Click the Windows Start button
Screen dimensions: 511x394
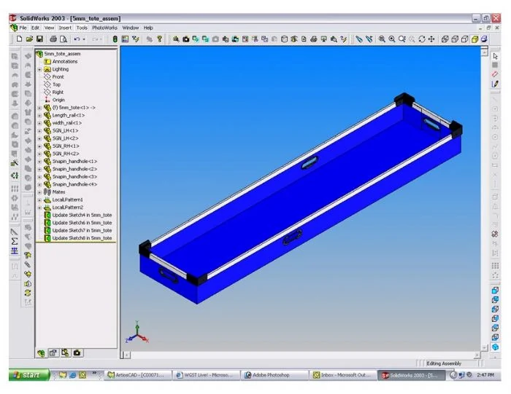click(x=29, y=375)
